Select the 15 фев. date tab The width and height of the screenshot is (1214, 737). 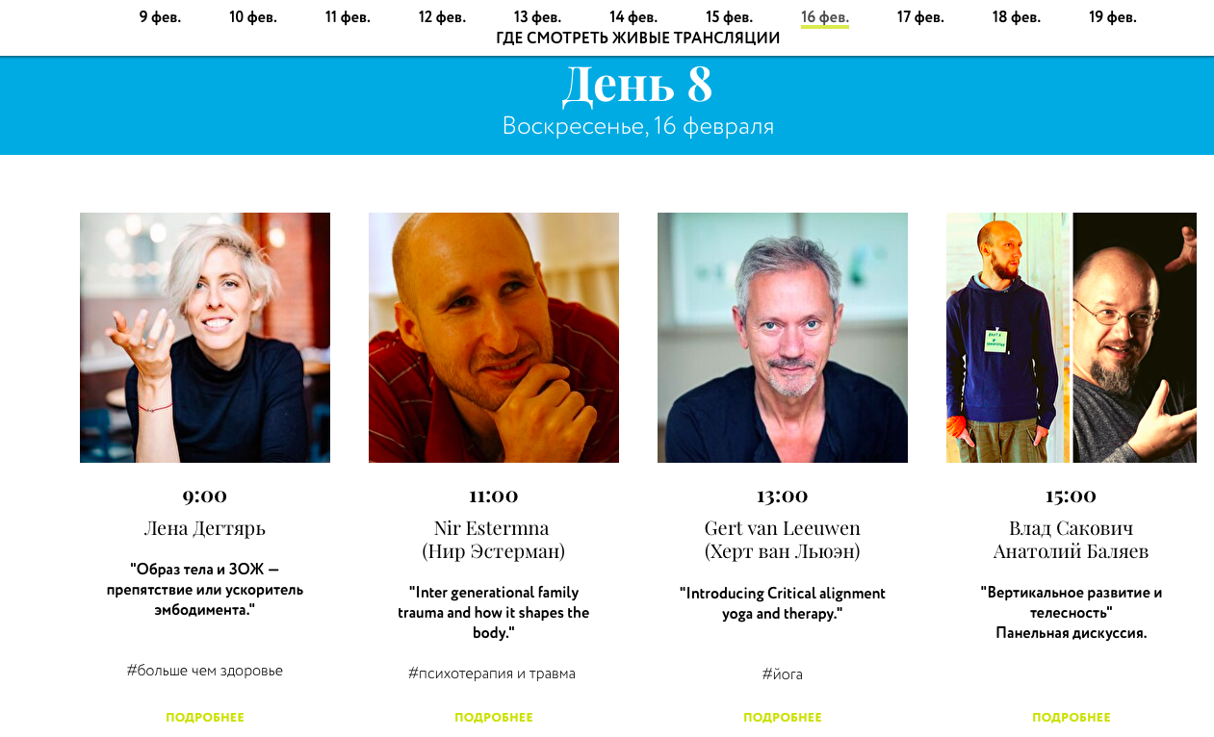click(729, 17)
